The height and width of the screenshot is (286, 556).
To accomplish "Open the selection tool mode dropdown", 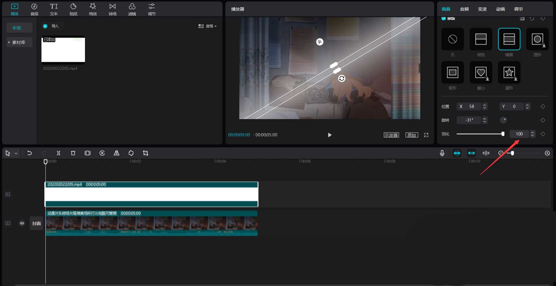I will pos(16,153).
